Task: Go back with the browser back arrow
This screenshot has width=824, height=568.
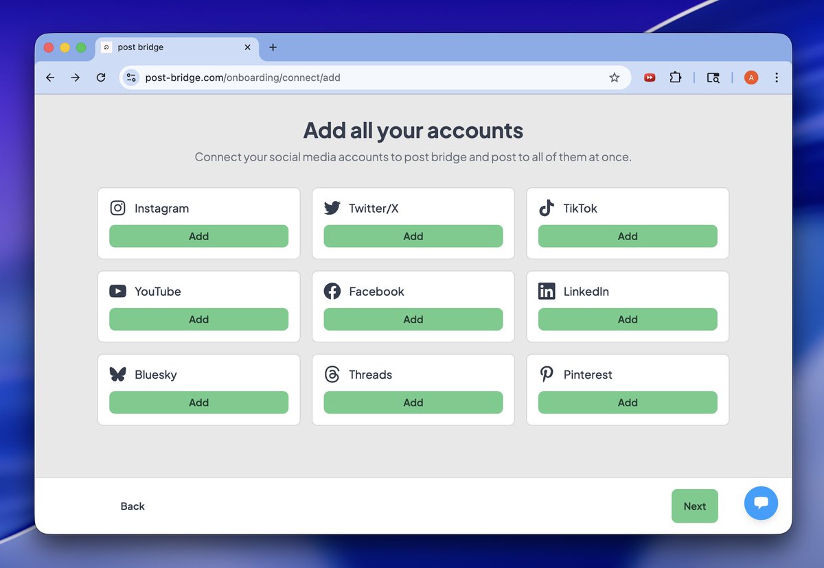Action: click(50, 78)
